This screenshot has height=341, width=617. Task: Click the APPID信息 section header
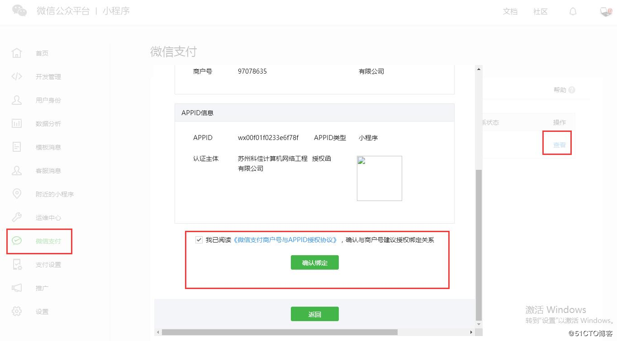coord(314,112)
